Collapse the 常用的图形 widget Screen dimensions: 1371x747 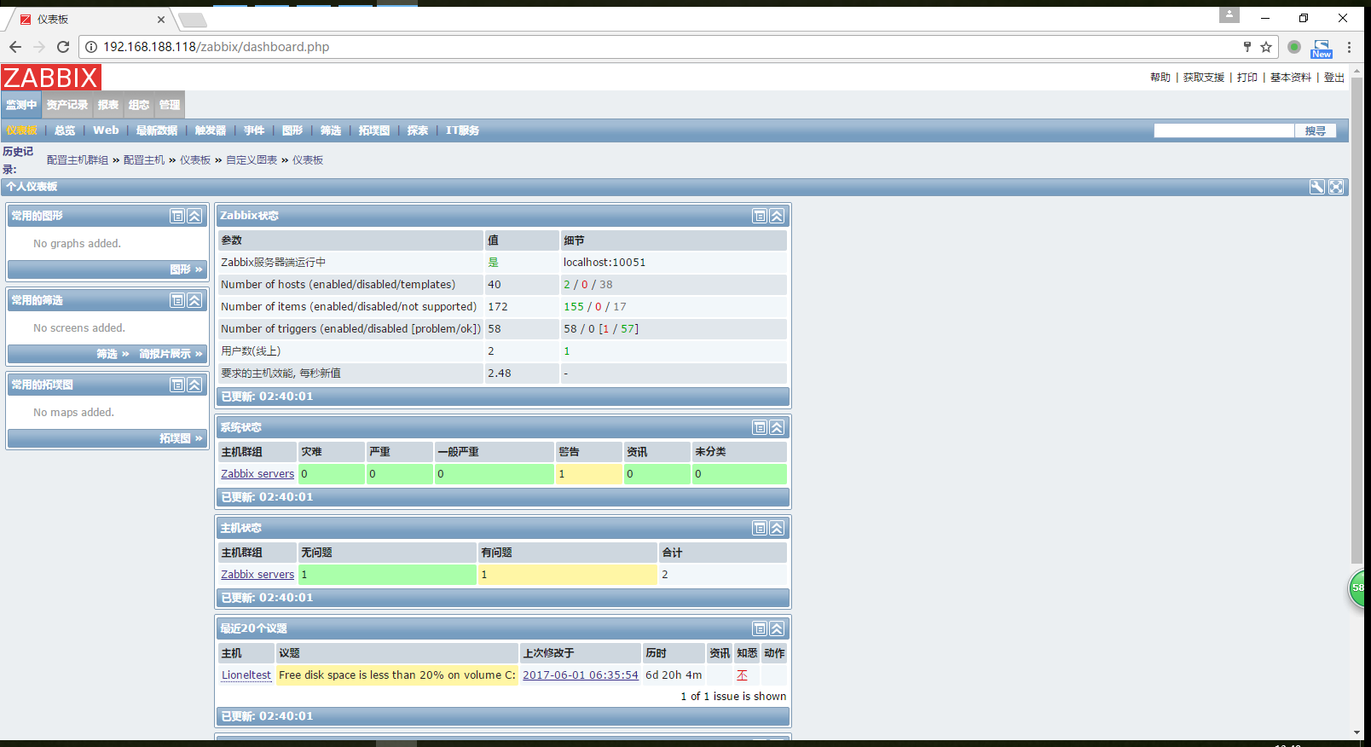[x=194, y=216]
